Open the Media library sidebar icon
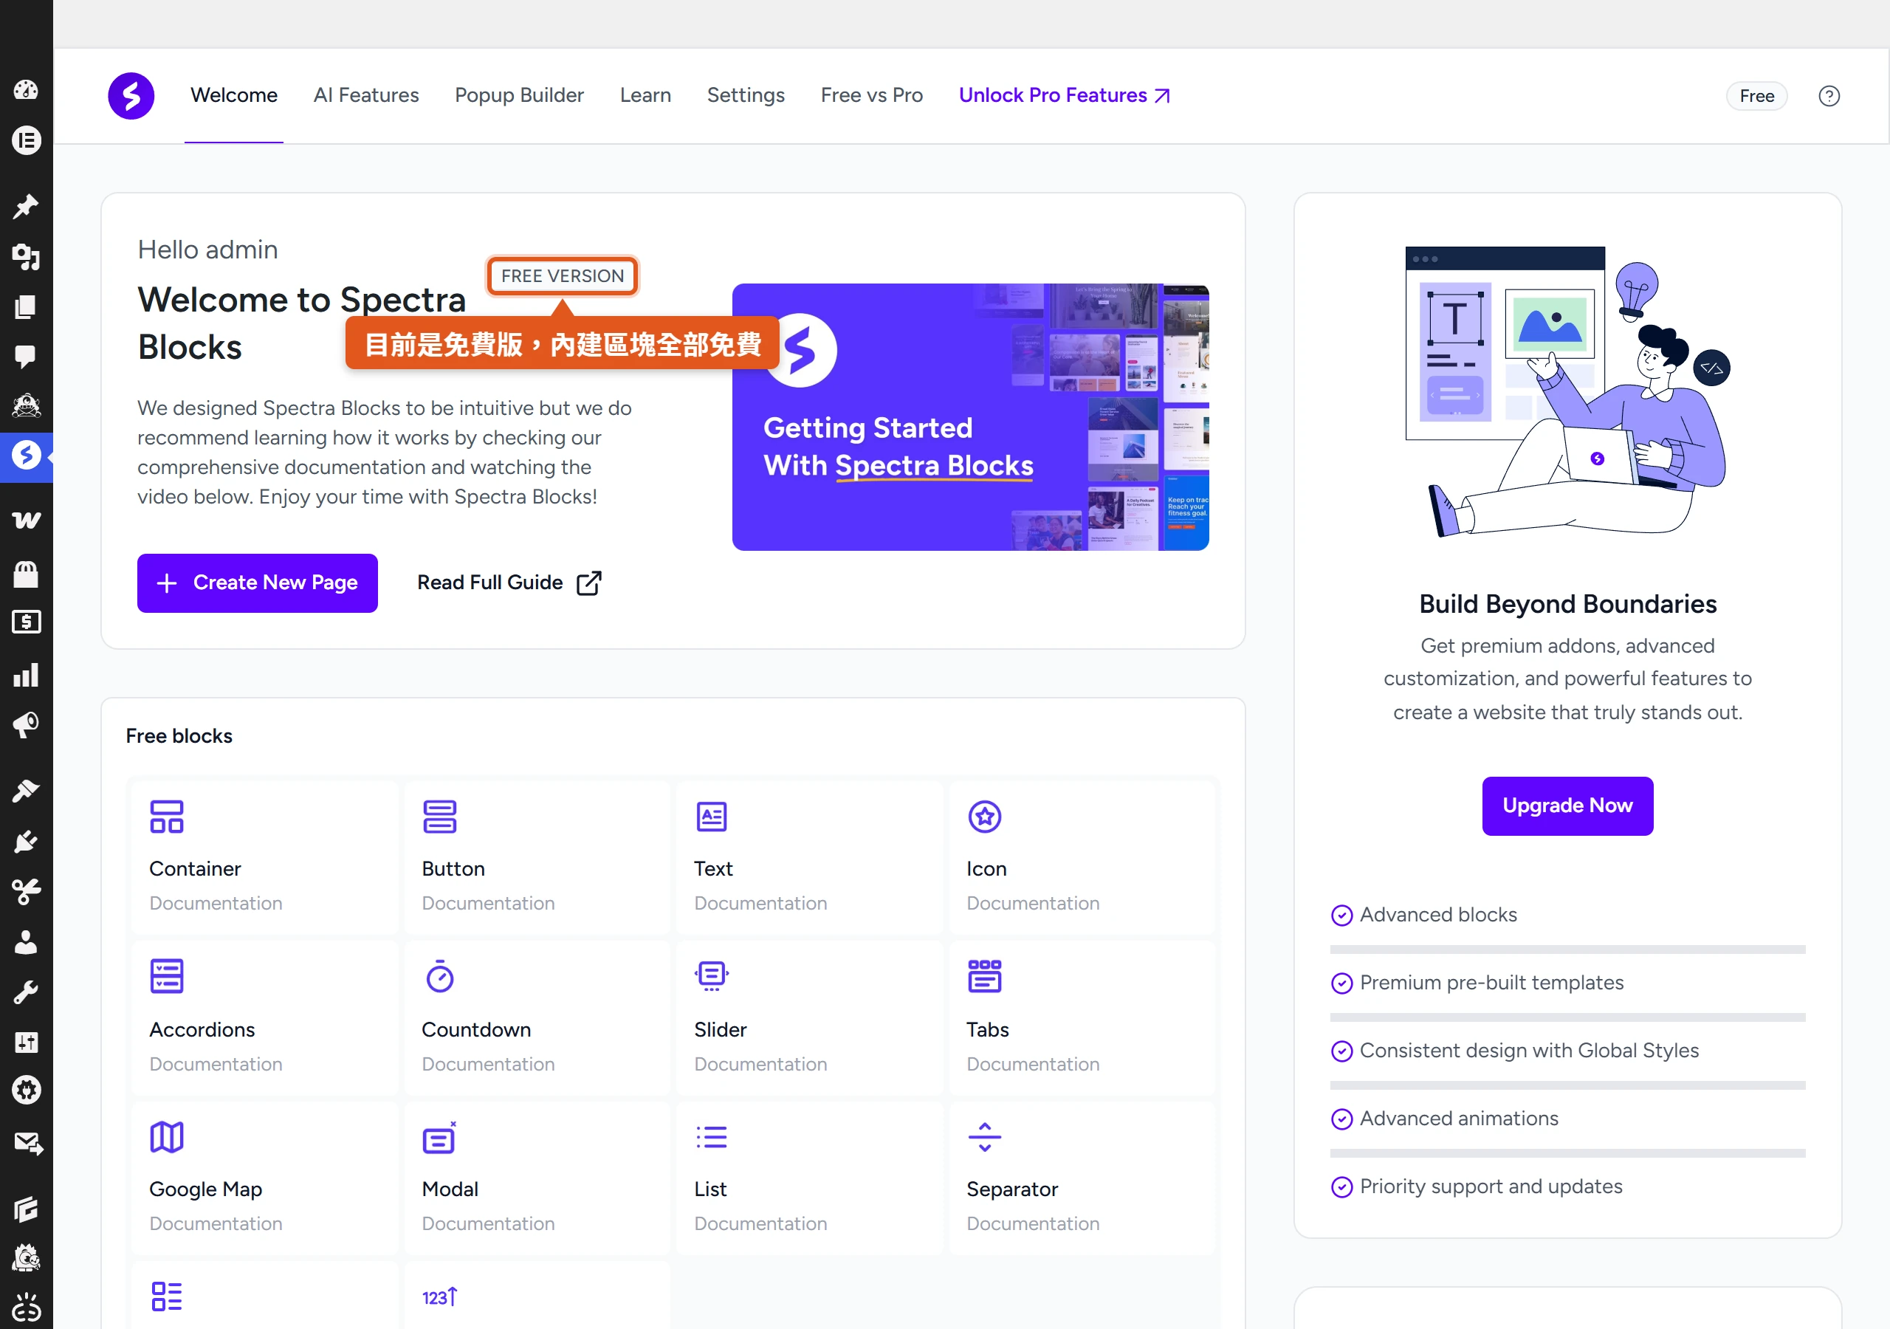The width and height of the screenshot is (1890, 1329). pyautogui.click(x=26, y=257)
